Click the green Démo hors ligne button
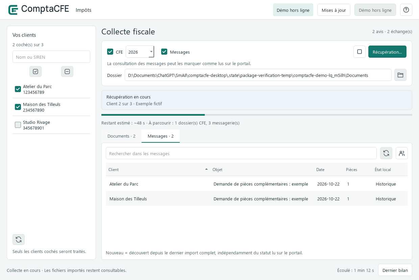 click(293, 10)
